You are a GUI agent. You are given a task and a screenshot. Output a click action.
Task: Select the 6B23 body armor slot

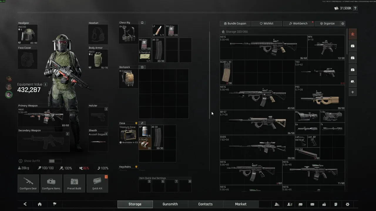click(x=98, y=59)
